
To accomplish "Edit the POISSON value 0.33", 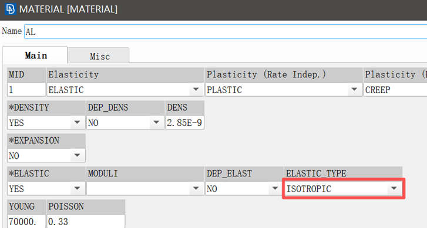I will [x=86, y=222].
